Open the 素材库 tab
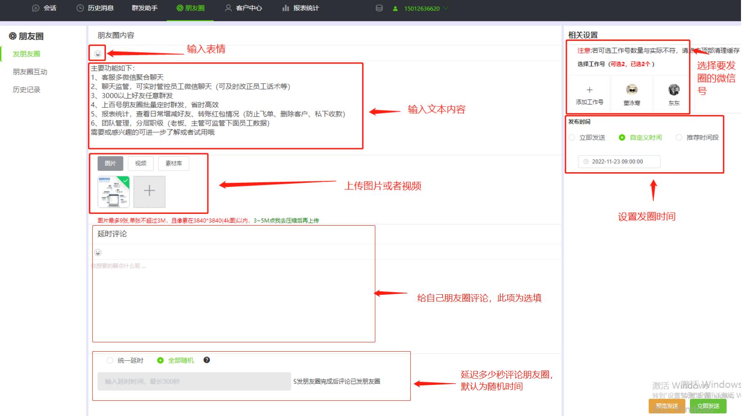 click(x=173, y=163)
